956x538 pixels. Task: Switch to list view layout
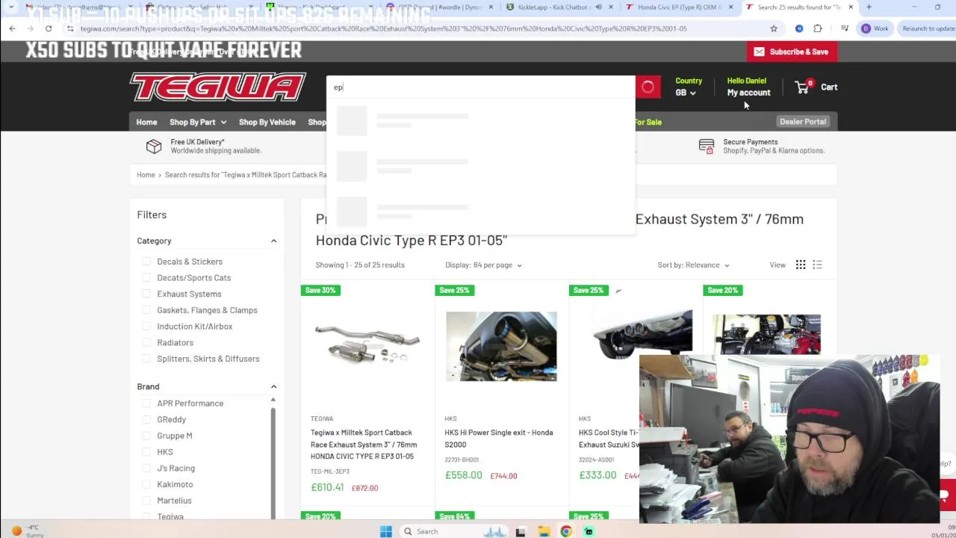click(x=817, y=265)
